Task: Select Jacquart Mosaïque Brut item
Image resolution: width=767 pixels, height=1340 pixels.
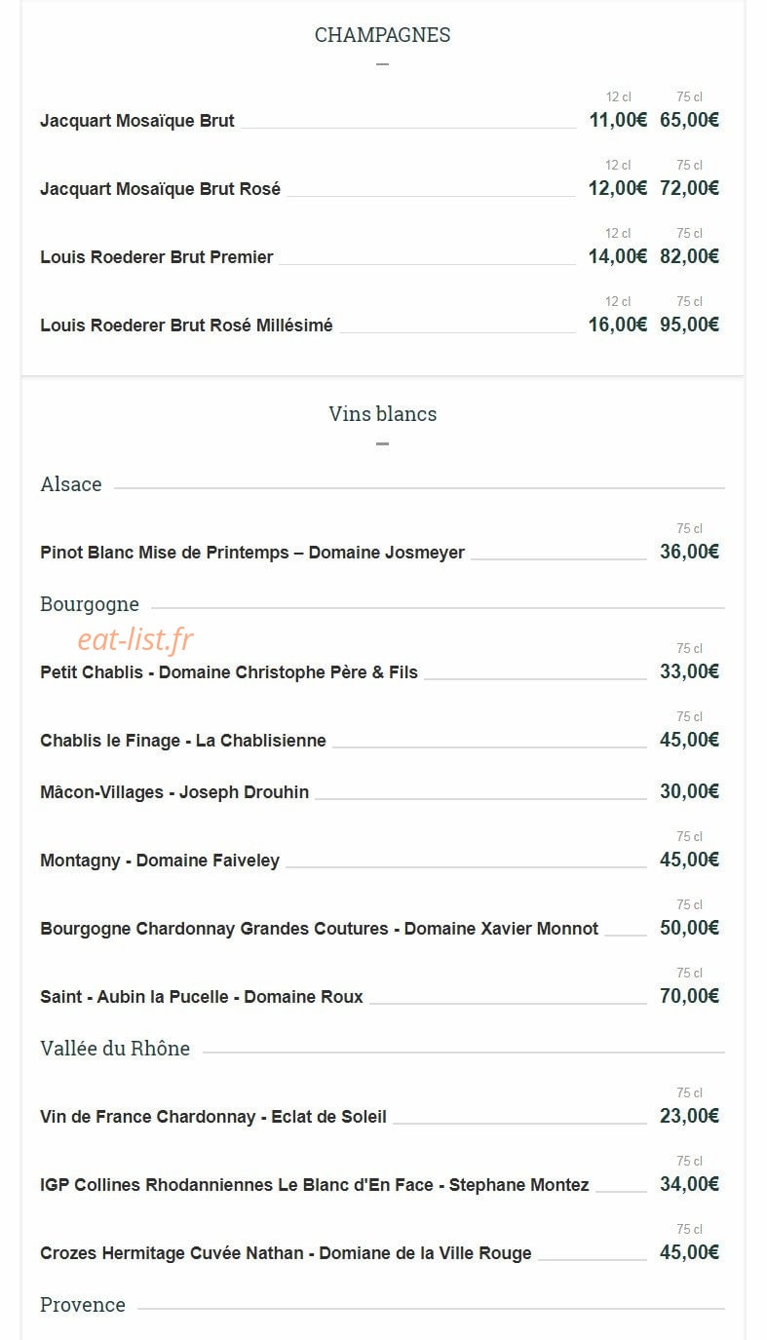Action: click(x=137, y=121)
